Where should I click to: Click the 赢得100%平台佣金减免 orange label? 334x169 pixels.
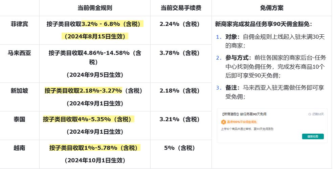coord(242,122)
